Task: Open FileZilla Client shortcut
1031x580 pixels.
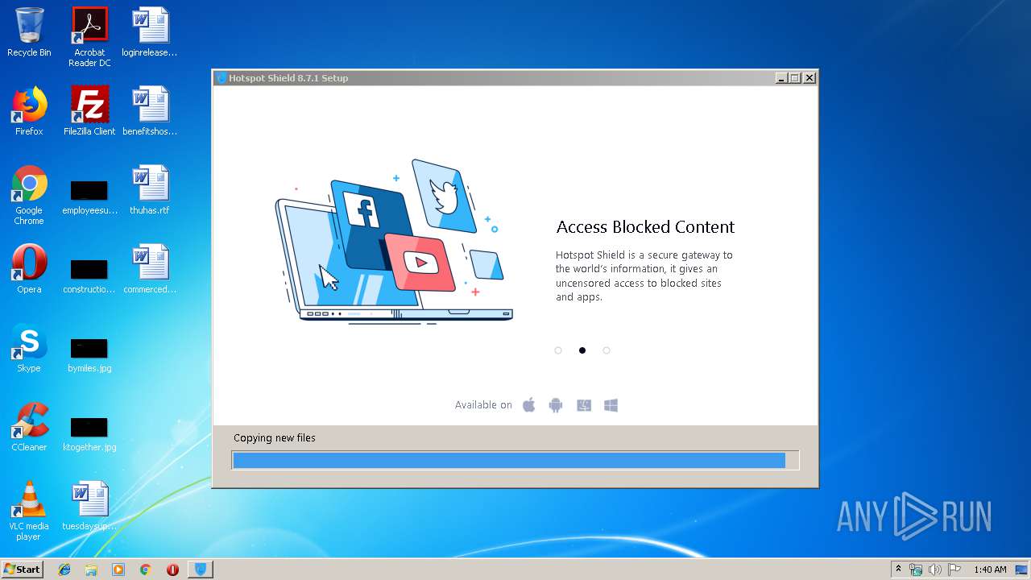Action: (89, 111)
